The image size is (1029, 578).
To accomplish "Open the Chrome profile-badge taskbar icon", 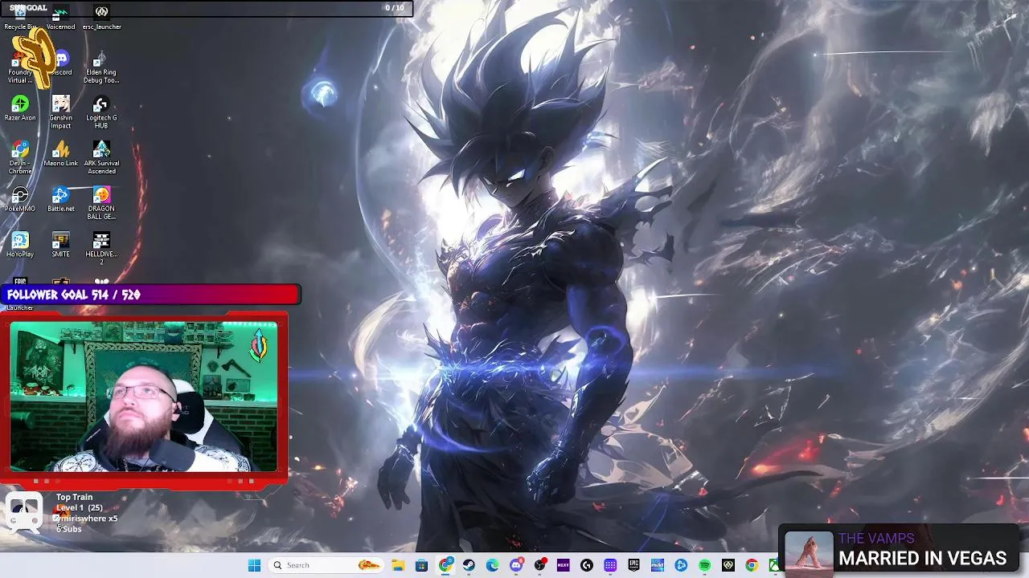I will [x=445, y=565].
